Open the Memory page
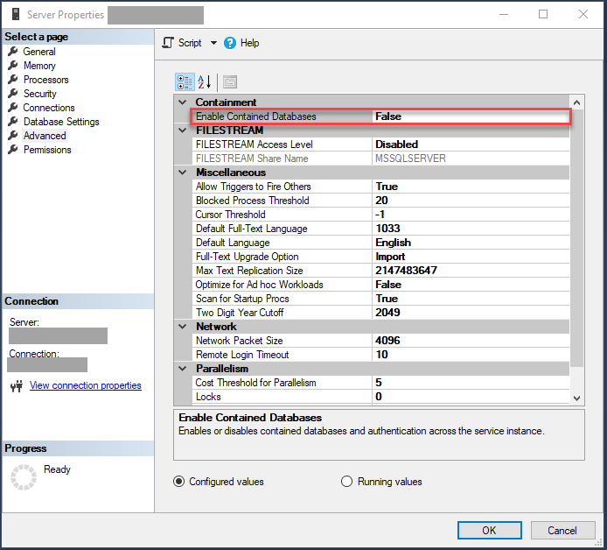Viewport: 607px width, 550px height. point(39,66)
